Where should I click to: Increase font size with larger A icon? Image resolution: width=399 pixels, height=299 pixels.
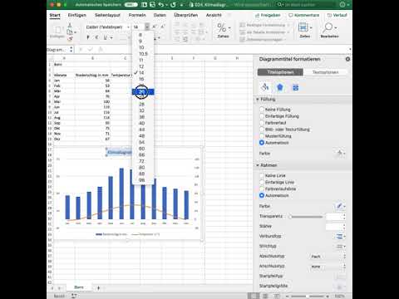point(155,27)
